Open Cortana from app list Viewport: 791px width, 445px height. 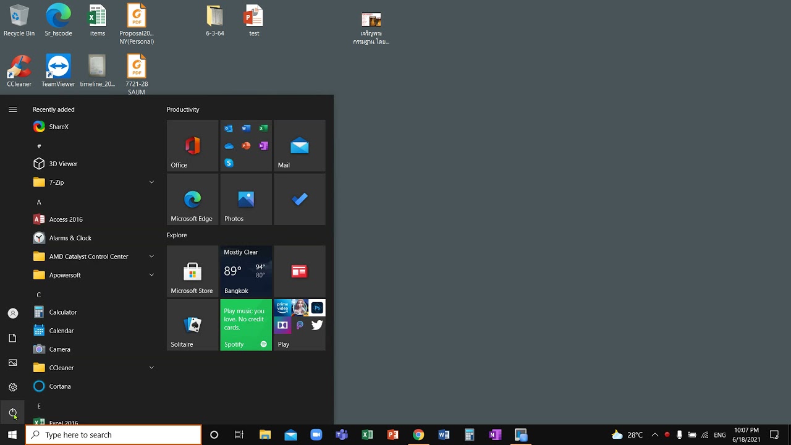(94, 386)
